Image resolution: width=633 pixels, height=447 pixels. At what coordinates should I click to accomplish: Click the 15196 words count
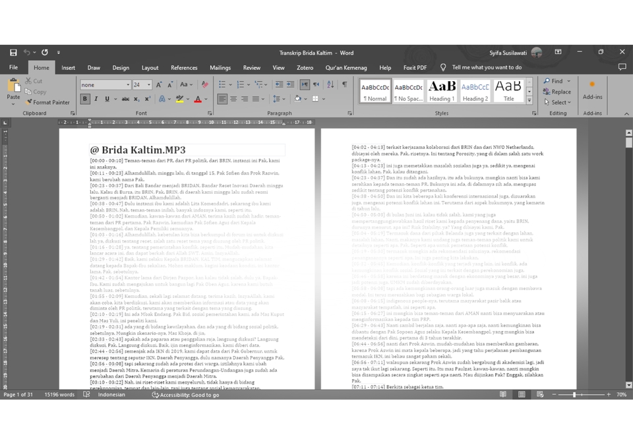59,394
